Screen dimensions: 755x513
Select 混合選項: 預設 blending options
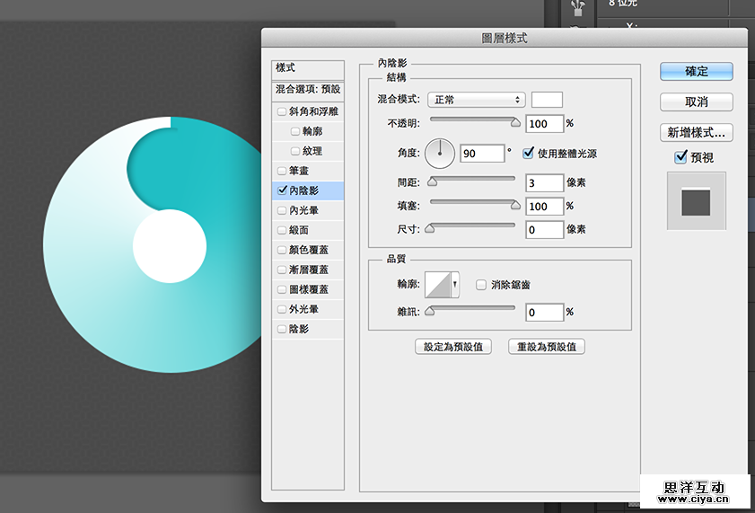[x=308, y=90]
